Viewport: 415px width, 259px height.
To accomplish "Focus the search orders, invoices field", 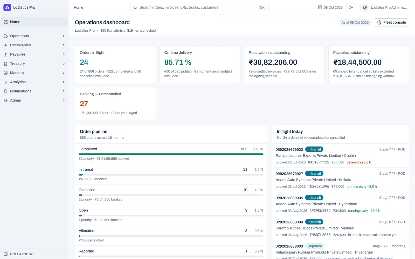I will (x=199, y=8).
